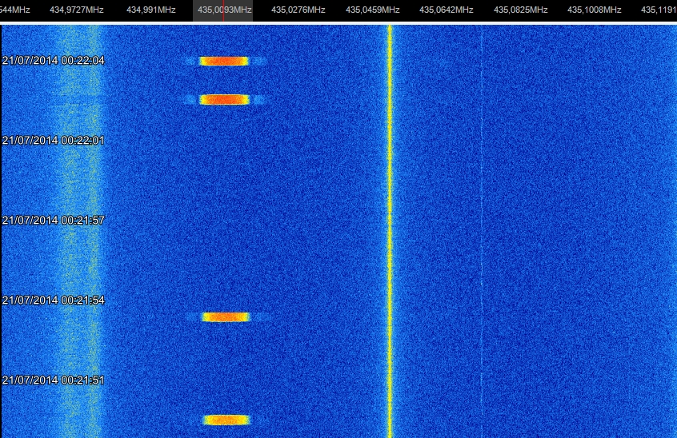The width and height of the screenshot is (677, 438).
Task: Click the 434,9727MHz frequency label
Action: [76, 10]
